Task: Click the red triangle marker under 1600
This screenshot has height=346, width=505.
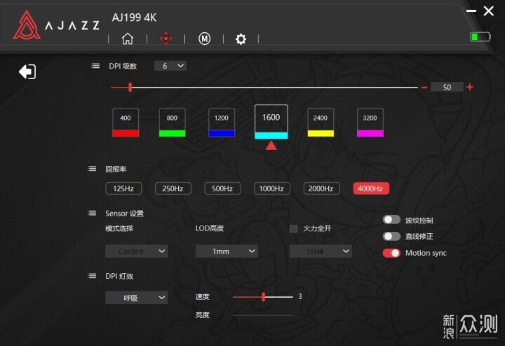Action: click(x=271, y=146)
